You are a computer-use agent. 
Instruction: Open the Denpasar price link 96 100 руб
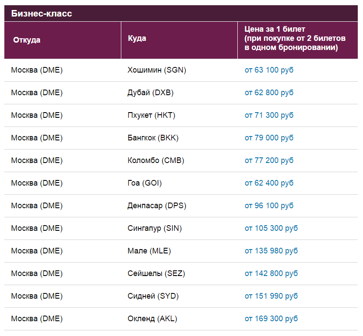click(x=269, y=206)
